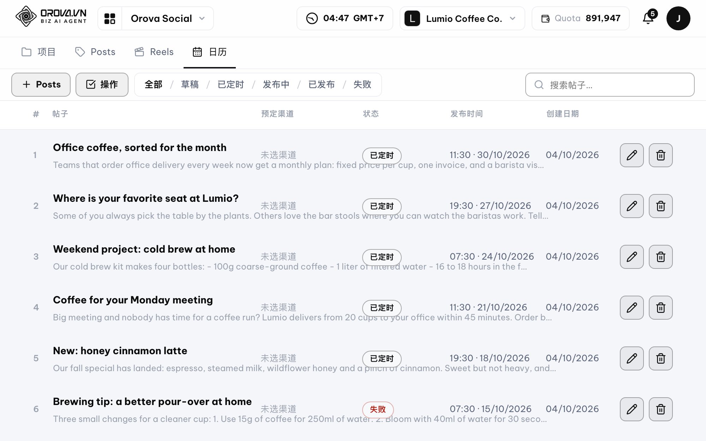Open the J user avatar menu
Viewport: 706px width, 441px height.
pos(678,18)
